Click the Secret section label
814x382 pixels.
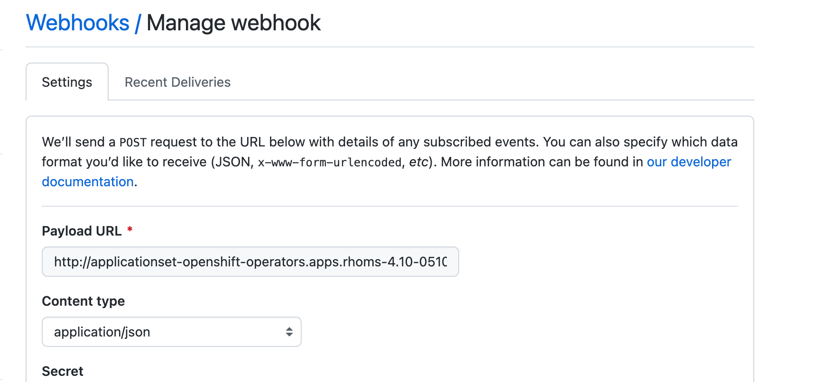tap(62, 371)
